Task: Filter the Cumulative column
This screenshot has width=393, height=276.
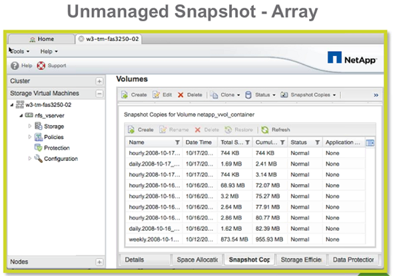Action: point(282,142)
